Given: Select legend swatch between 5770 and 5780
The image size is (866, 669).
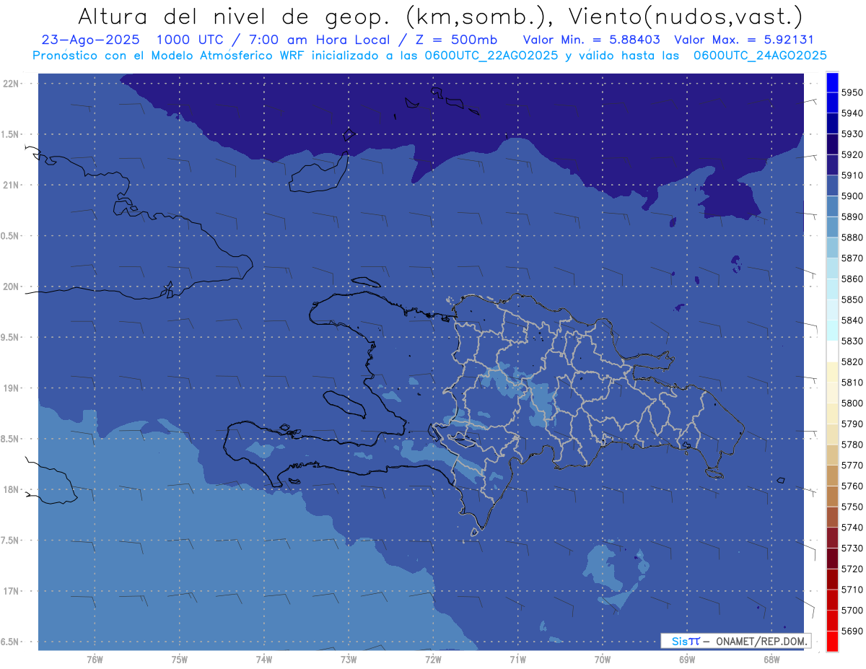Looking at the screenshot, I should coord(832,455).
